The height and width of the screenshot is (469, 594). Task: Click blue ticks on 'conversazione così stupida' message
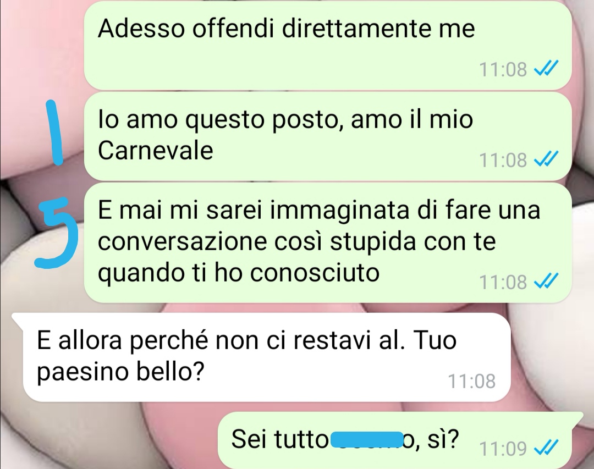click(546, 282)
